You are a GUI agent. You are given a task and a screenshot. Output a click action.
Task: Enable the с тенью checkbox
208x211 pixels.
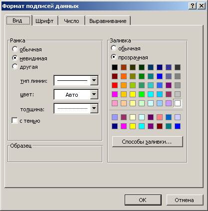pos(14,120)
